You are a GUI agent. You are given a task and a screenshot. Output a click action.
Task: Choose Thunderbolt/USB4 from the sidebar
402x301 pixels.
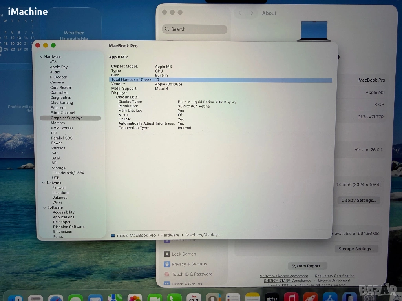click(x=68, y=173)
